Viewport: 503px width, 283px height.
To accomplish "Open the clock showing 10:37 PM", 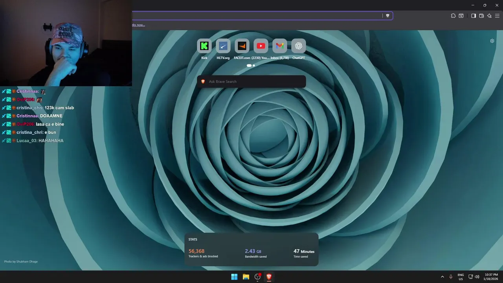I will pos(491,277).
